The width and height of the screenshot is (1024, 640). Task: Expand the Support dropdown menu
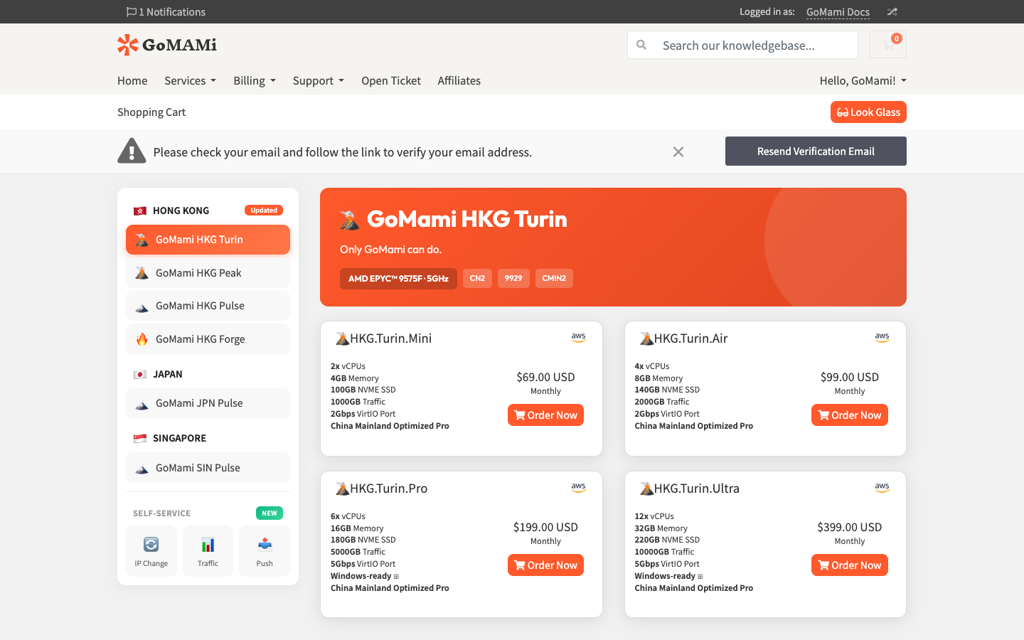[x=319, y=80]
